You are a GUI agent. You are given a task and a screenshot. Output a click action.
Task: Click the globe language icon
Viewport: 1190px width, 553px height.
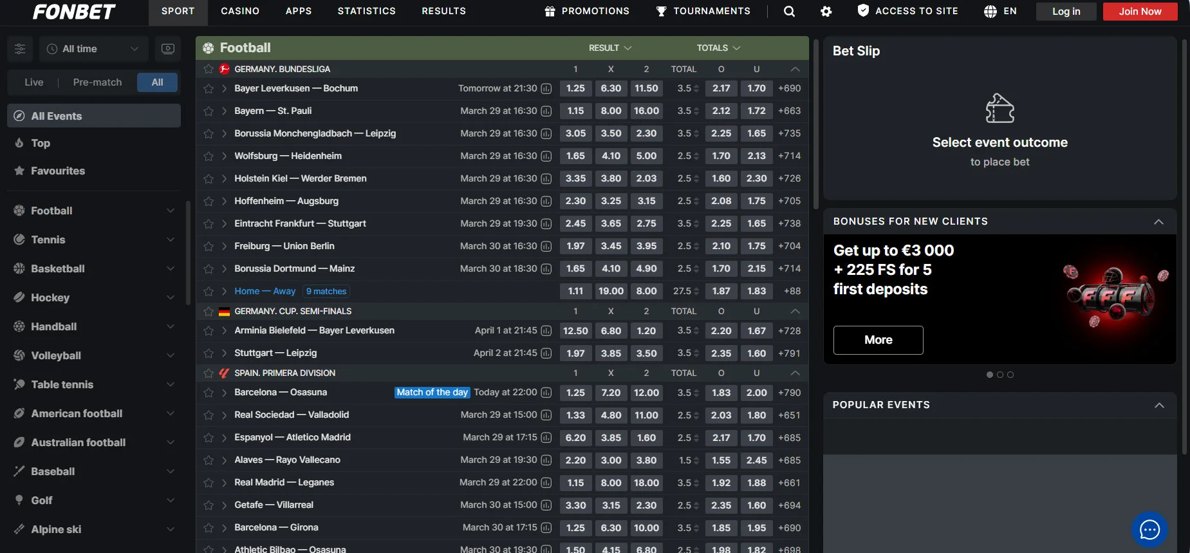click(990, 11)
